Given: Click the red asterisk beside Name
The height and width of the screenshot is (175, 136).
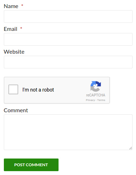Looking at the screenshot, I should coord(22,5).
